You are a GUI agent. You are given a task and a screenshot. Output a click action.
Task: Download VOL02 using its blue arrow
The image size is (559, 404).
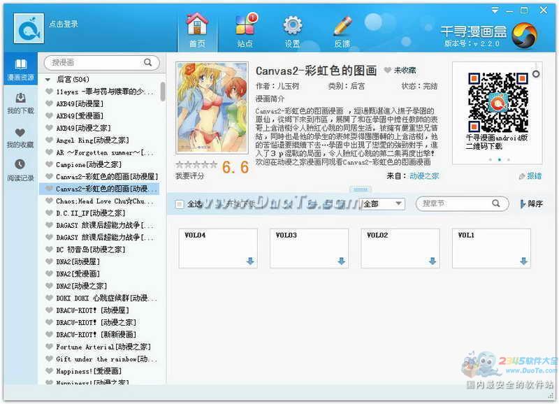click(433, 261)
